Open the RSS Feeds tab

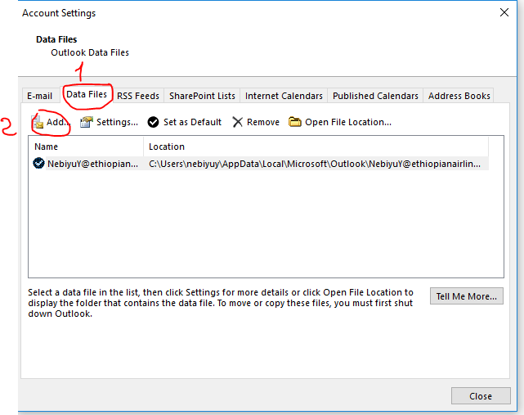coord(138,96)
